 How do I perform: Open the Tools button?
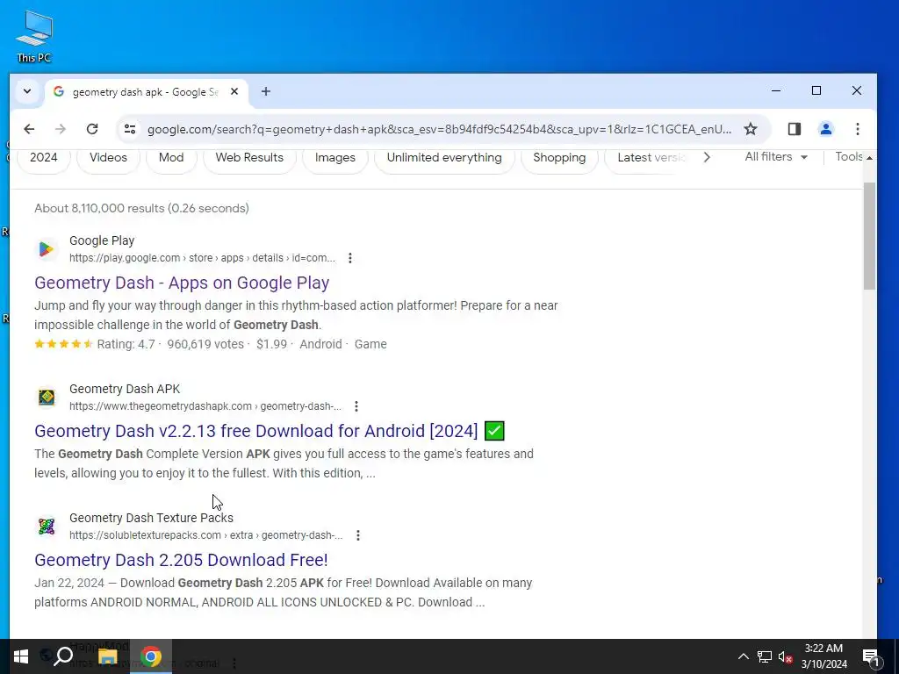point(850,157)
